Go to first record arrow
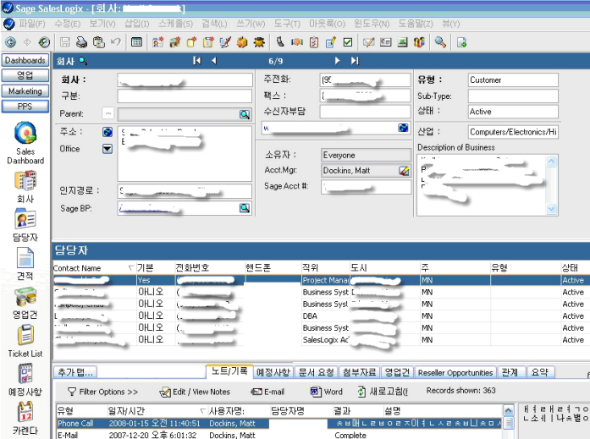Screen dimensions: 590x439 pyautogui.click(x=196, y=61)
